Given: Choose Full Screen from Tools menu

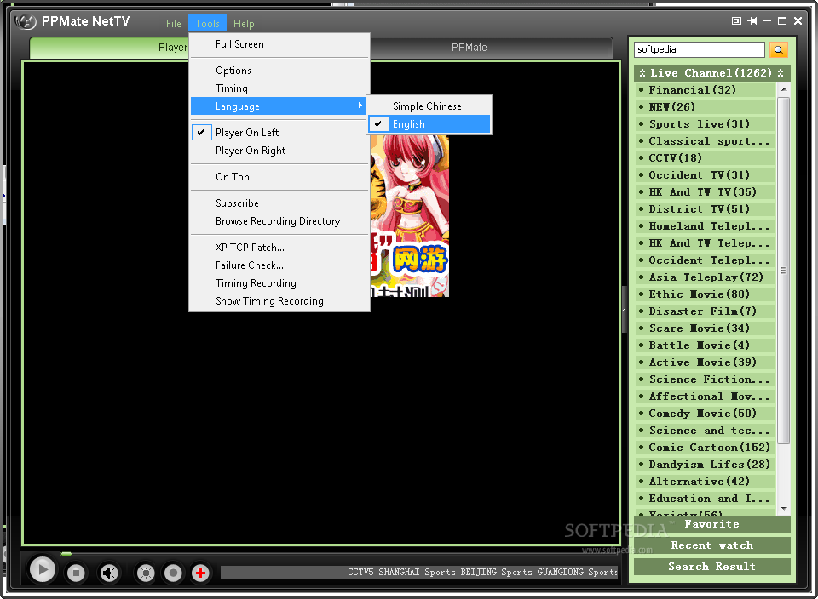Looking at the screenshot, I should point(279,44).
